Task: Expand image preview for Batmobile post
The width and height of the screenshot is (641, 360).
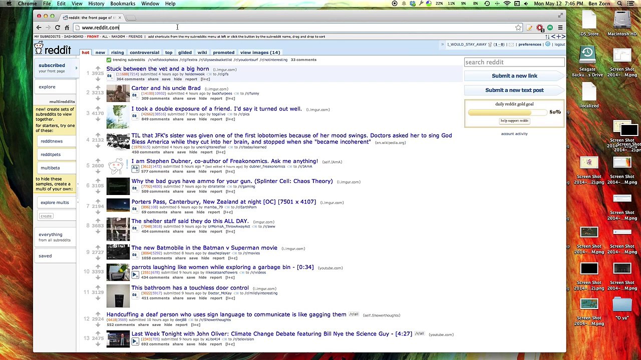Action: point(134,255)
